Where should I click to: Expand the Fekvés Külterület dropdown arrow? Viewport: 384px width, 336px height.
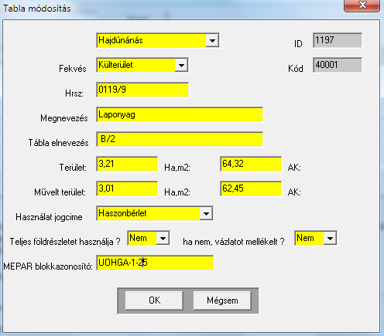click(181, 65)
